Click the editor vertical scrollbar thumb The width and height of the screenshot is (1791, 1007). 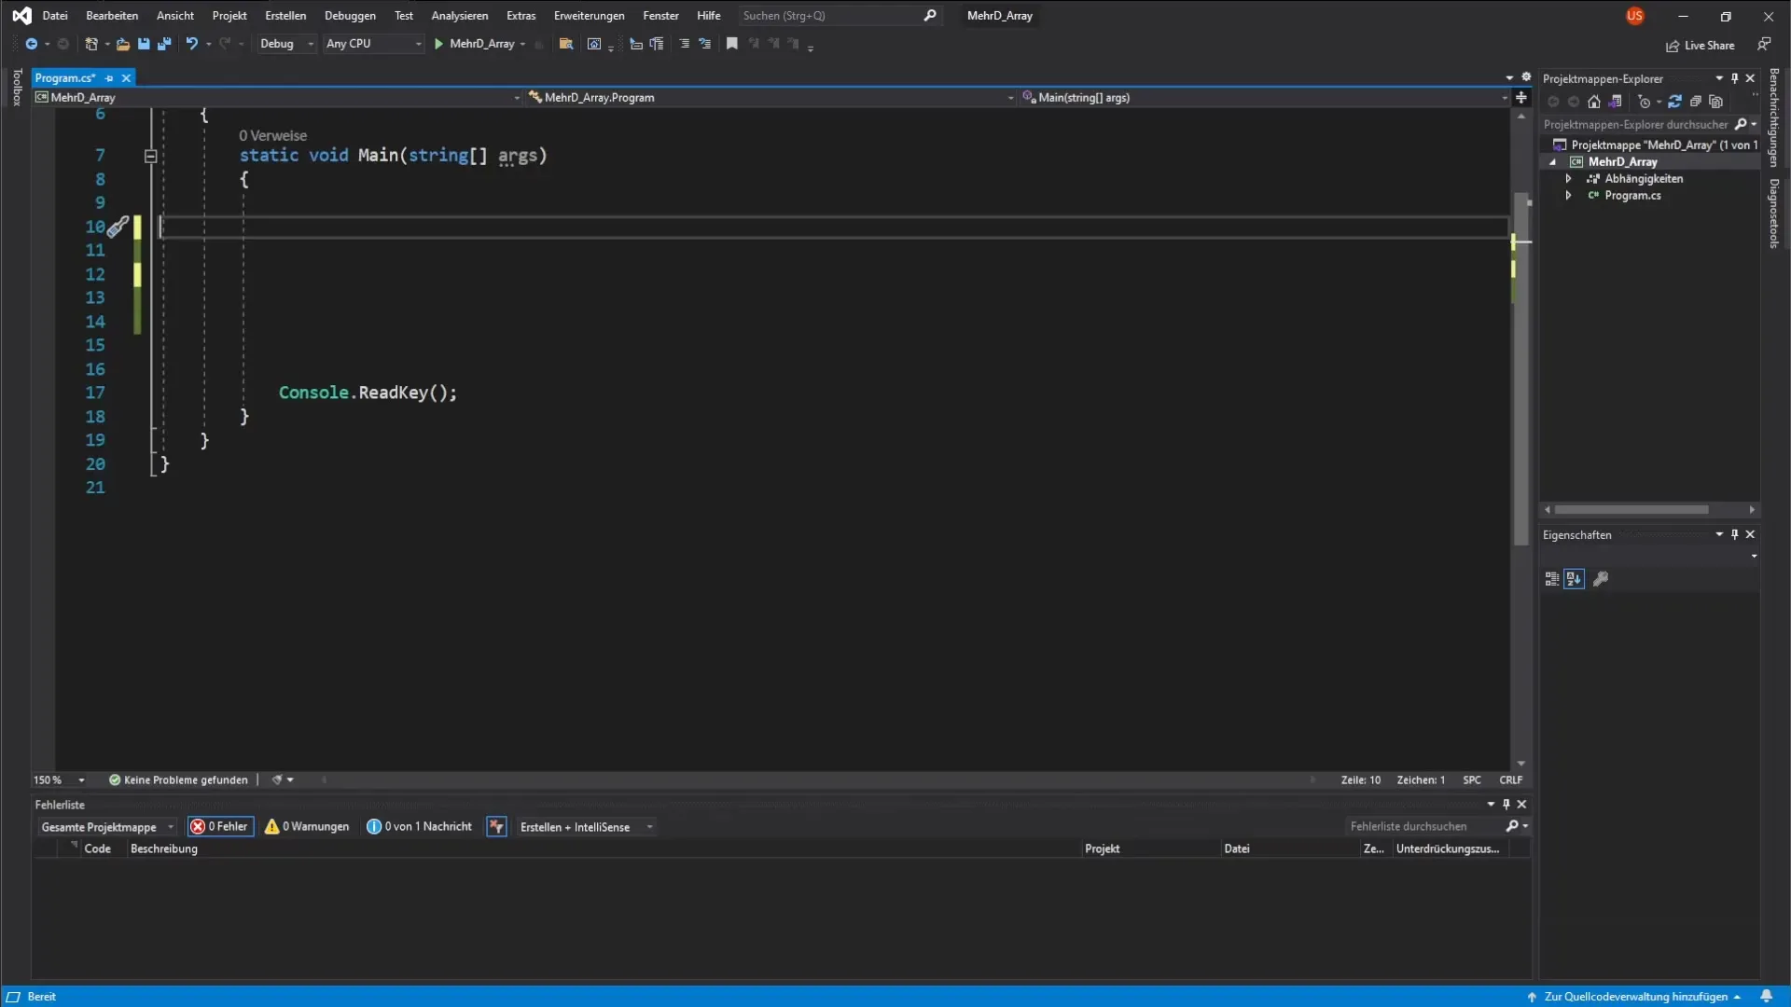[1521, 368]
